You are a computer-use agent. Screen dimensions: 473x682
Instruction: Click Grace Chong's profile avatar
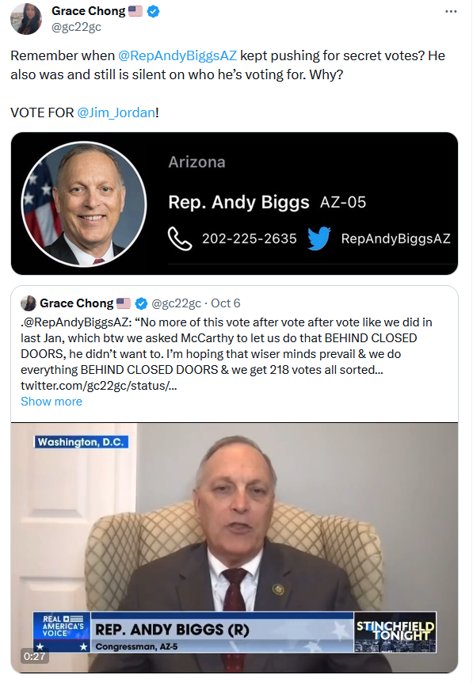coord(26,19)
